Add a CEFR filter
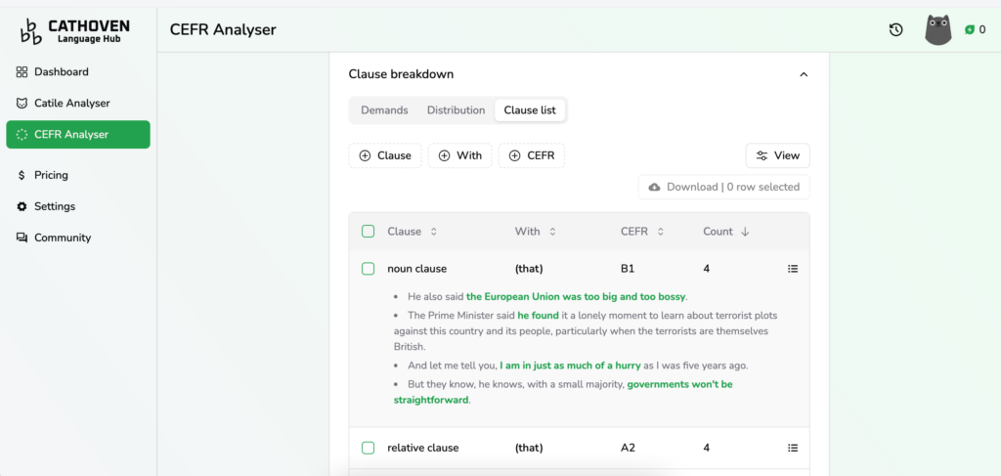The width and height of the screenshot is (1001, 476). [531, 155]
